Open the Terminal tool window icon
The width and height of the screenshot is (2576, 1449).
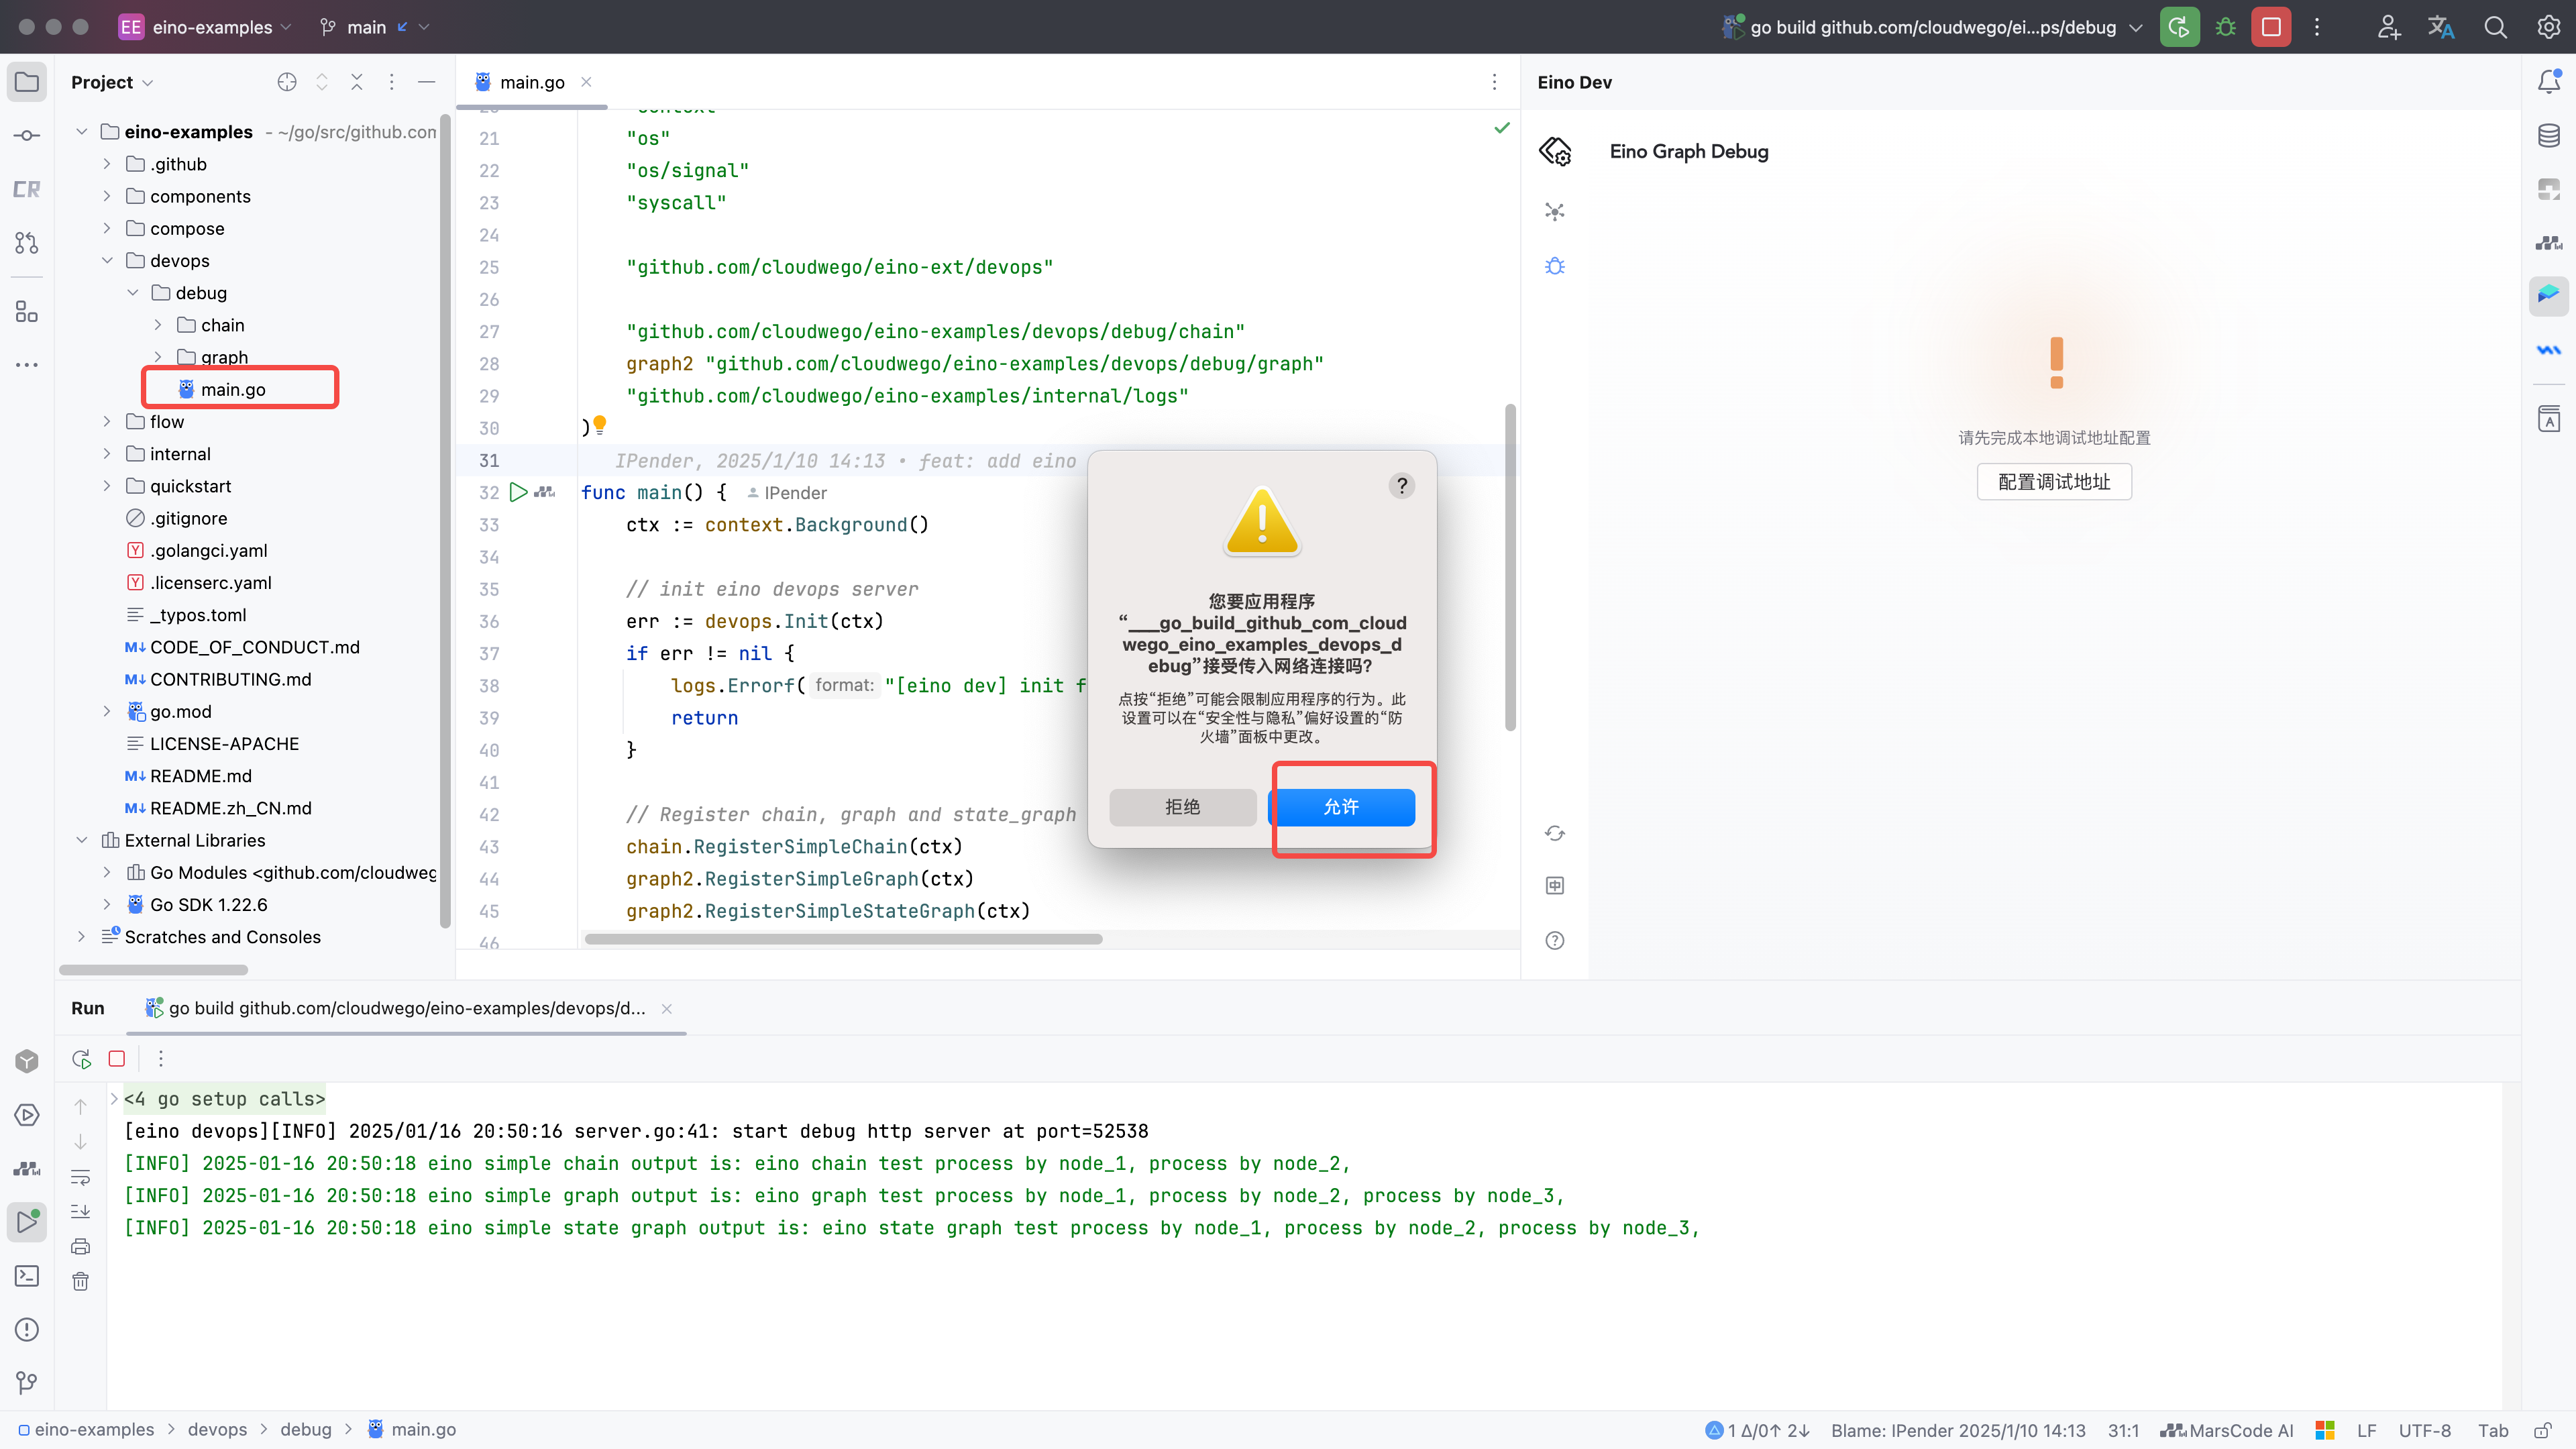point(27,1276)
